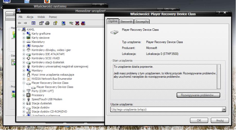Open the Widok menu

pos(41,17)
